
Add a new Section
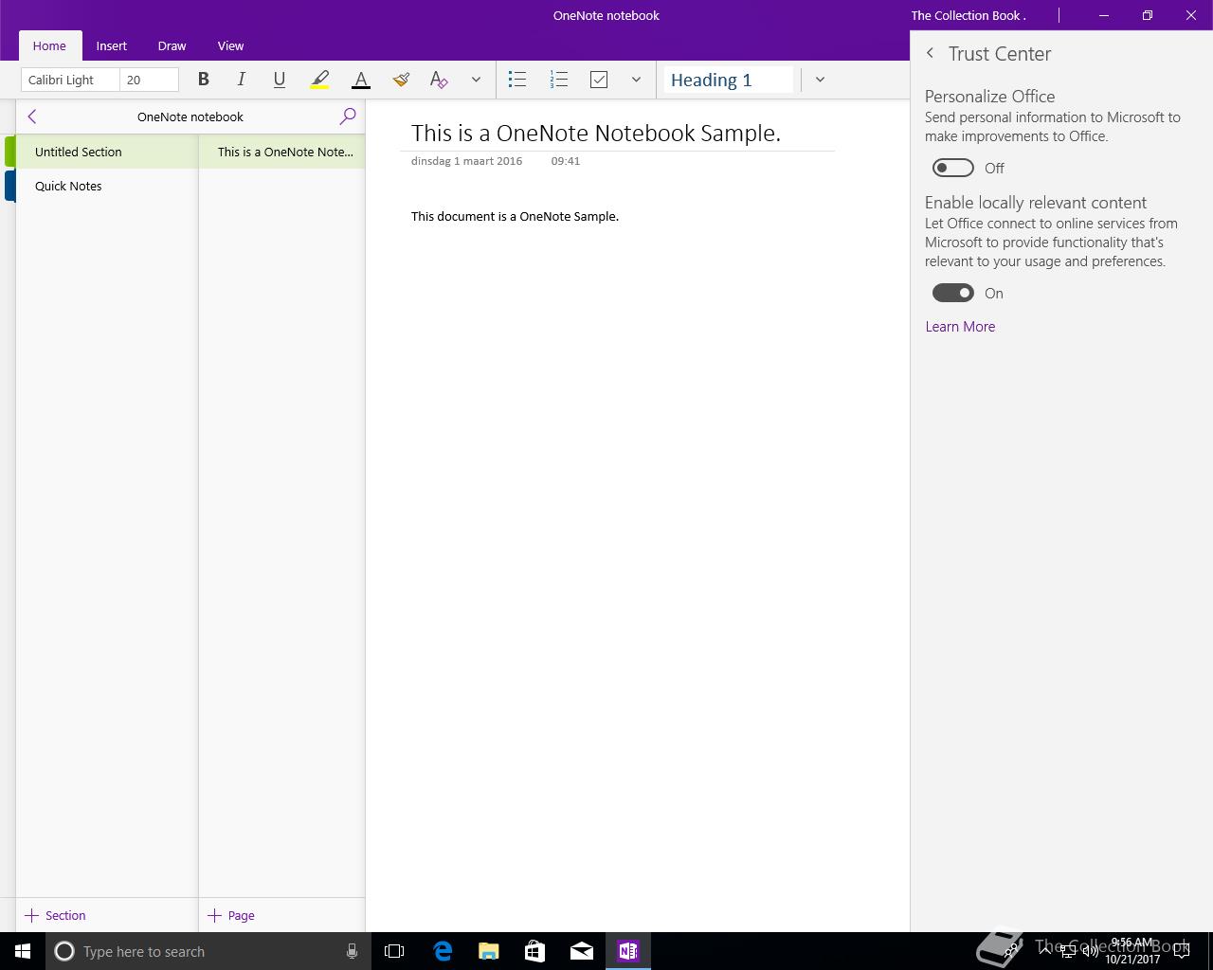coord(55,915)
